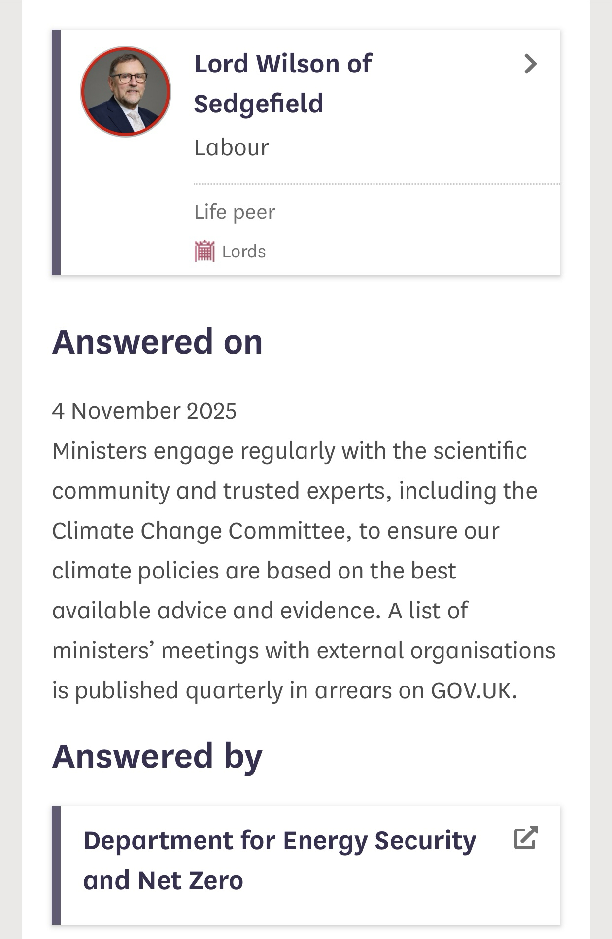Click the Lords portcullis icon
This screenshot has height=939, width=612.
pyautogui.click(x=204, y=251)
